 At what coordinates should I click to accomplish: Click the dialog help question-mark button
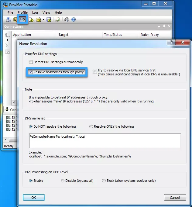pos(171,42)
